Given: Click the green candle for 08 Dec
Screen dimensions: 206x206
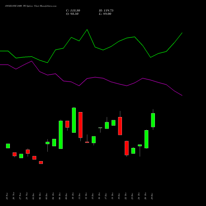Looking at the screenshot, I should click(61, 135).
